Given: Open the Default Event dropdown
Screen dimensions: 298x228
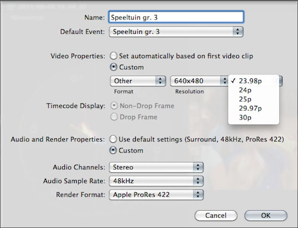Looking at the screenshot, I should (x=176, y=31).
